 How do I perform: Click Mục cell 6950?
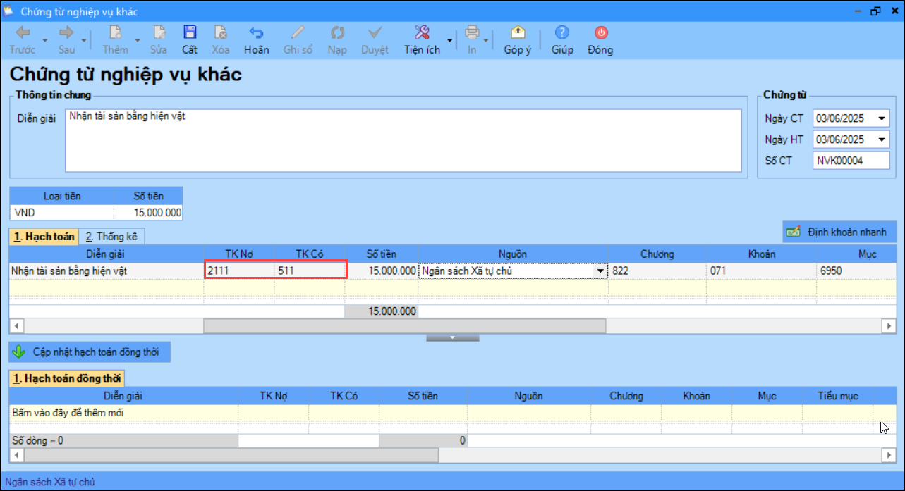tap(857, 271)
